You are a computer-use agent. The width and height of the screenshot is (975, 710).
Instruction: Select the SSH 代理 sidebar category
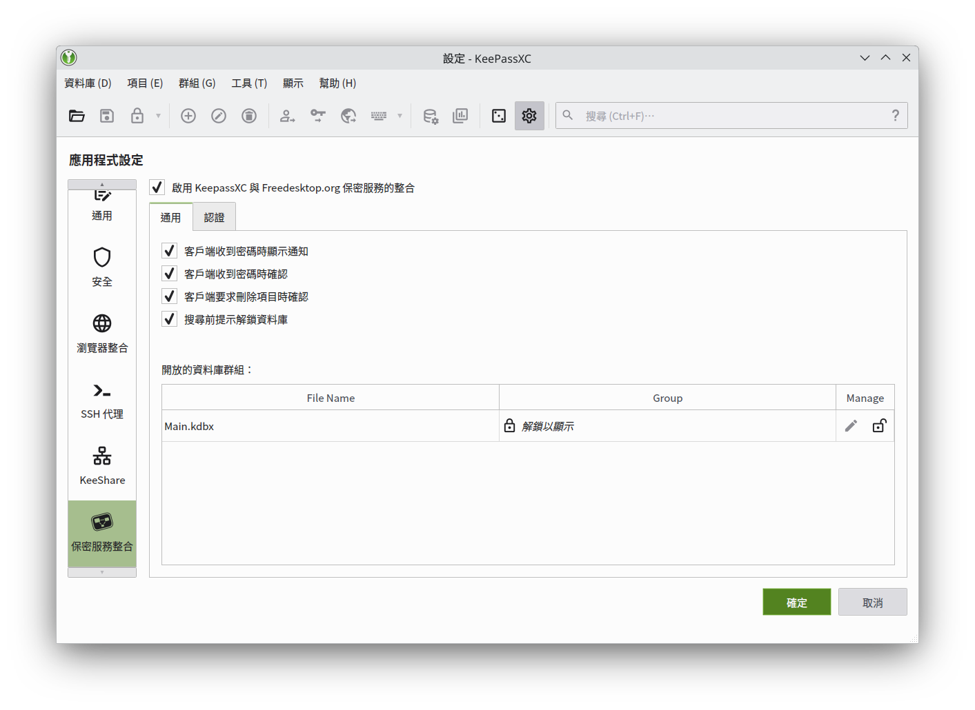tap(102, 400)
